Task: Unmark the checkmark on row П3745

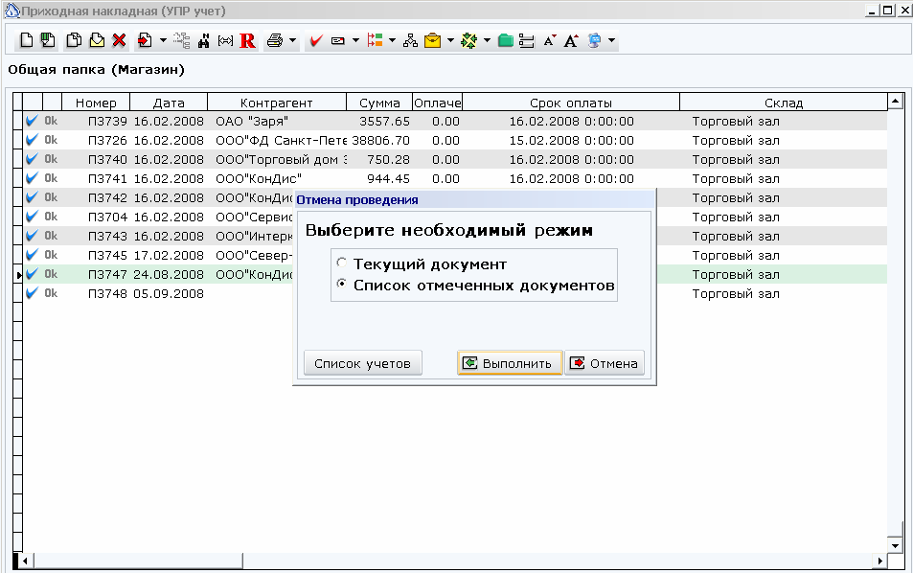Action: tap(32, 255)
